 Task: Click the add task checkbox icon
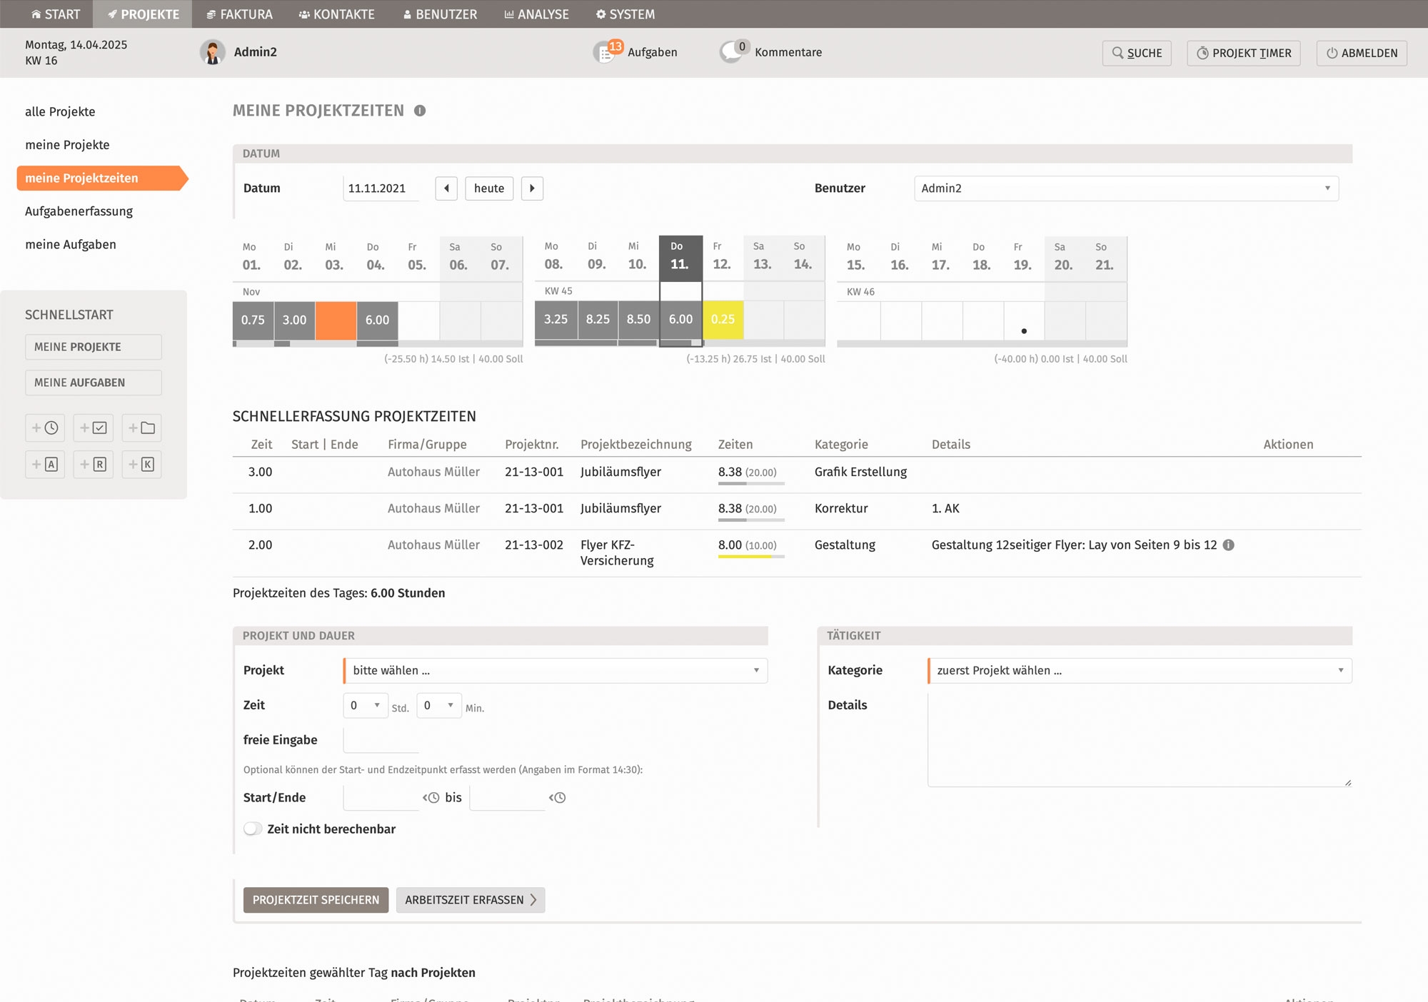click(x=94, y=428)
